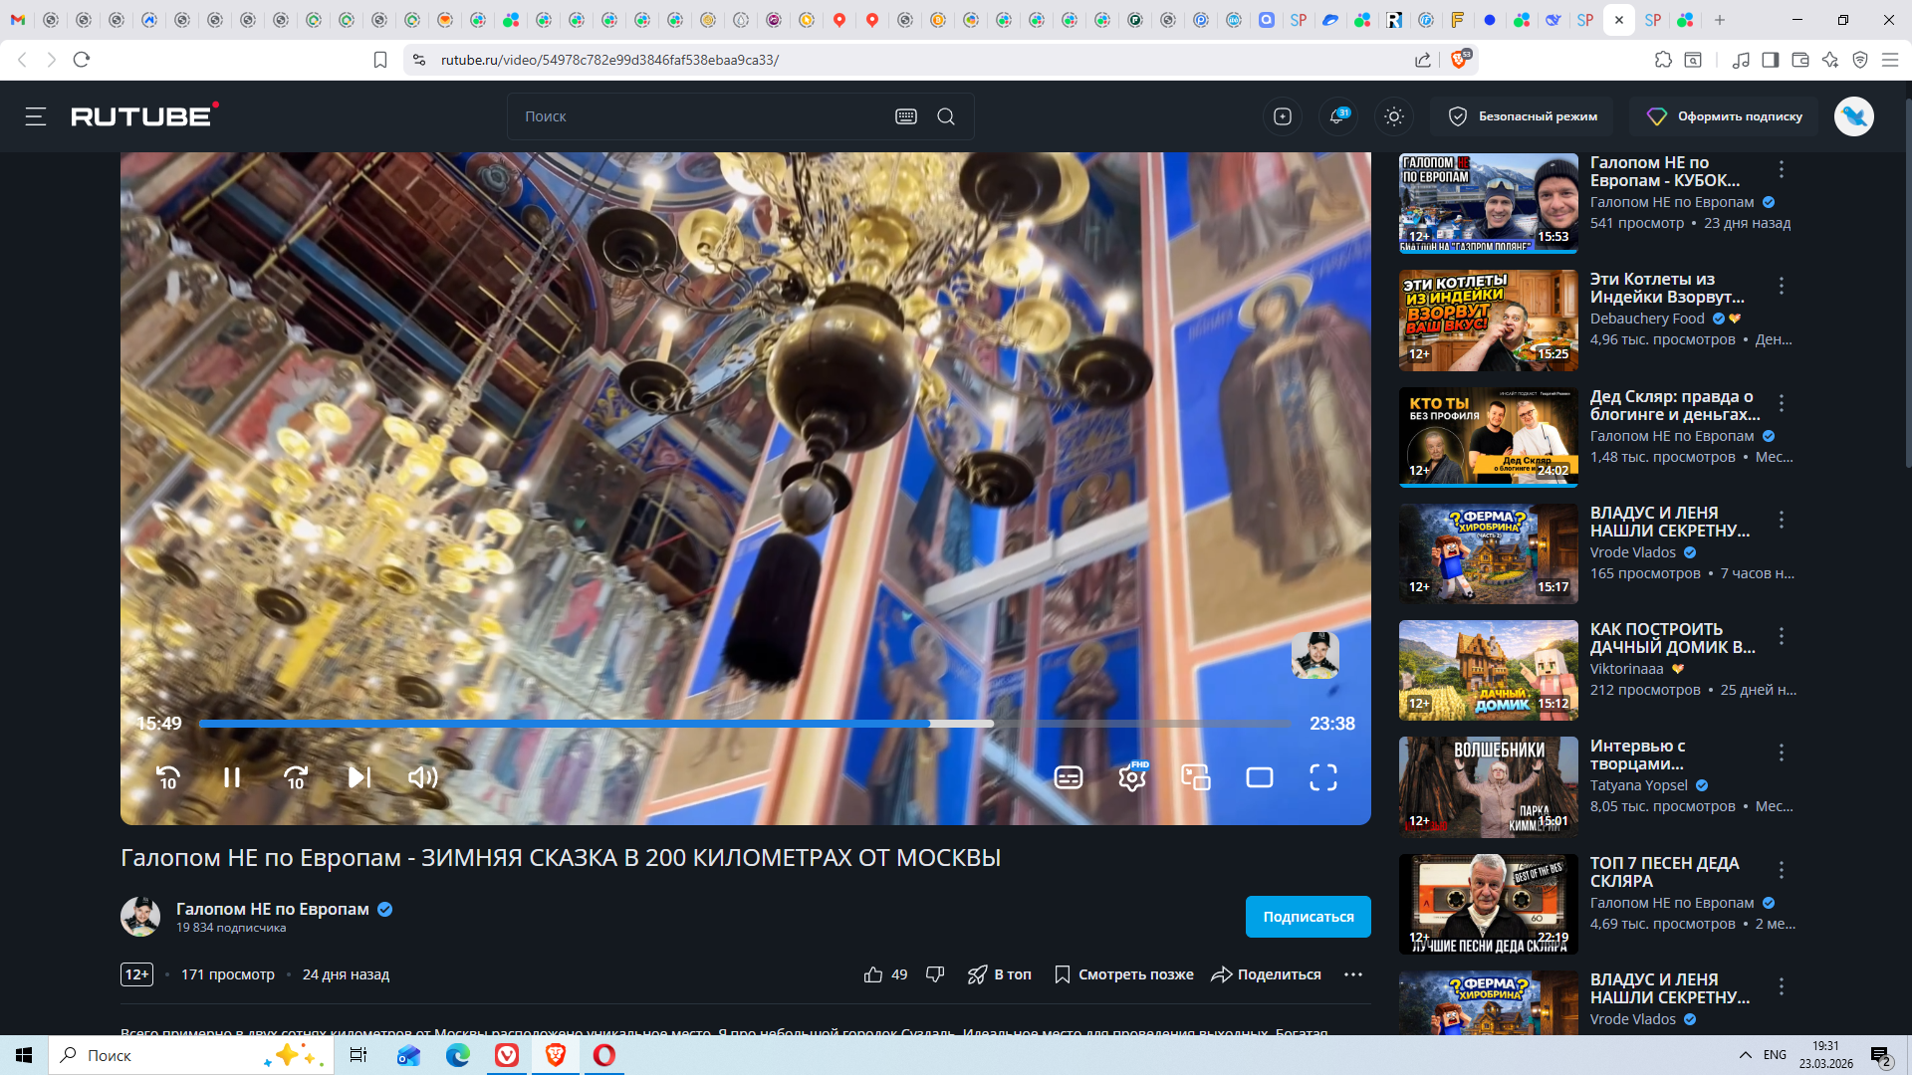The image size is (1912, 1075).
Task: Toggle subtitles in the player
Action: (1069, 777)
